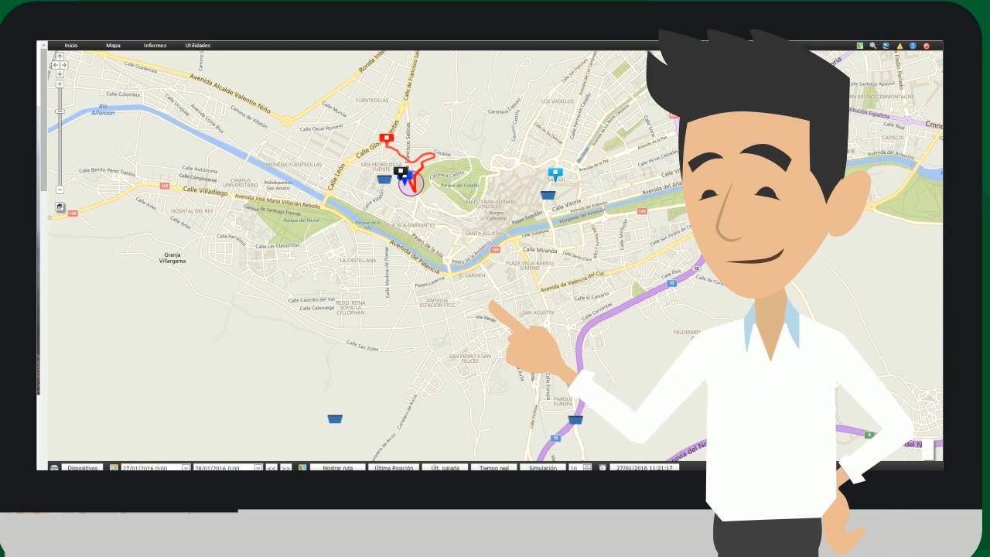Click the printer icon in bottom bar
Screen dimensions: 990x557
pos(54,468)
